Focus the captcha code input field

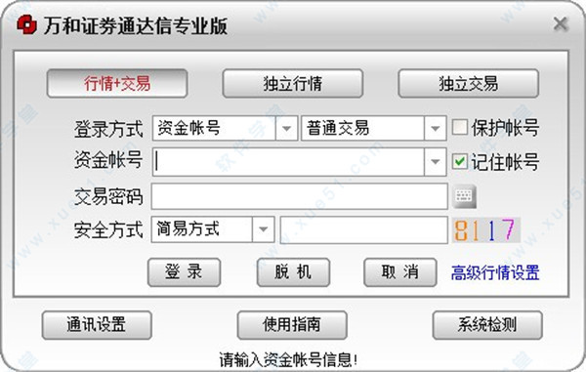tap(364, 230)
